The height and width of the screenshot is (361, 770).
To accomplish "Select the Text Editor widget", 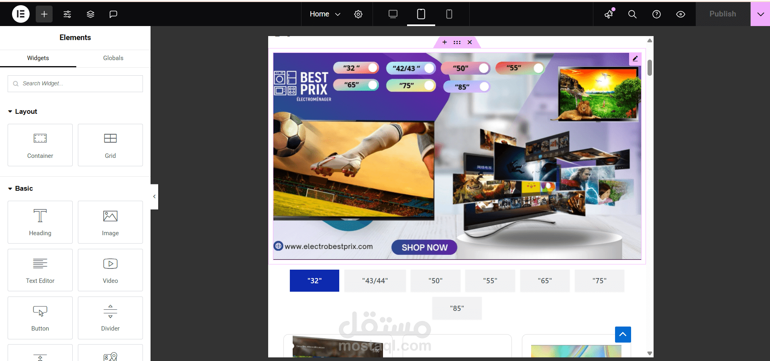I will point(40,270).
